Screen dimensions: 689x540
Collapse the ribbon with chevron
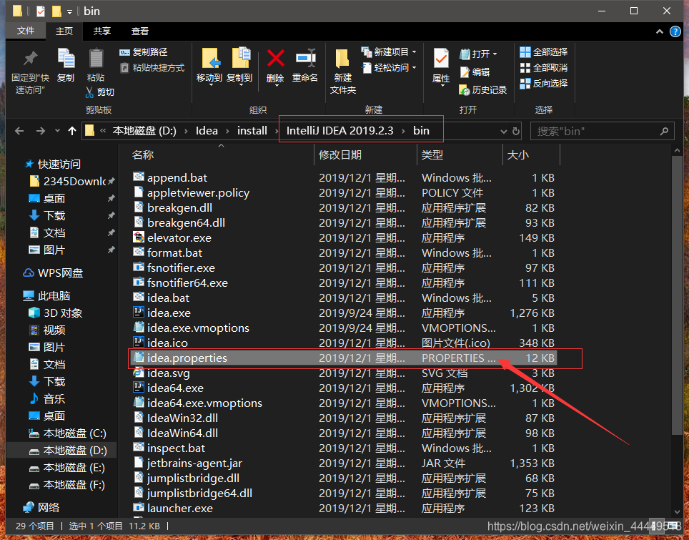coord(660,31)
